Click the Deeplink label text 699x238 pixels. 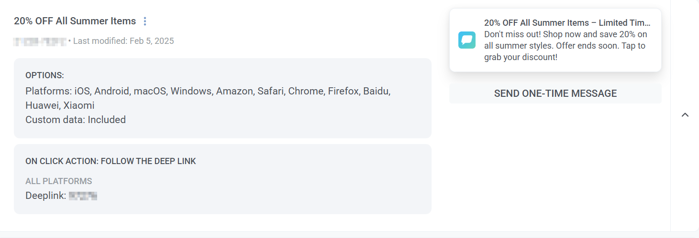(45, 196)
